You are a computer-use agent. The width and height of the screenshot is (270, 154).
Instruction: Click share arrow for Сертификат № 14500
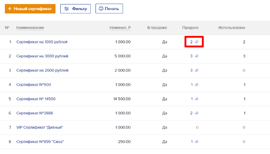(197, 99)
